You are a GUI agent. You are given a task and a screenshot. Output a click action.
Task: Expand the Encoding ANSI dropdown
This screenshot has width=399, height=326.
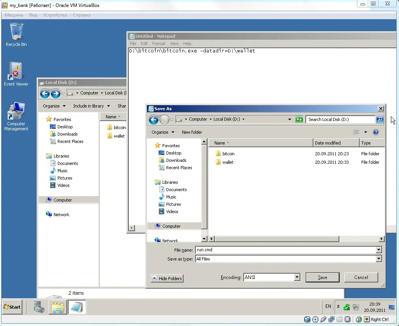[x=297, y=277]
